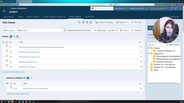Check the box for case C5
The height and width of the screenshot is (103, 184).
pos(7,66)
